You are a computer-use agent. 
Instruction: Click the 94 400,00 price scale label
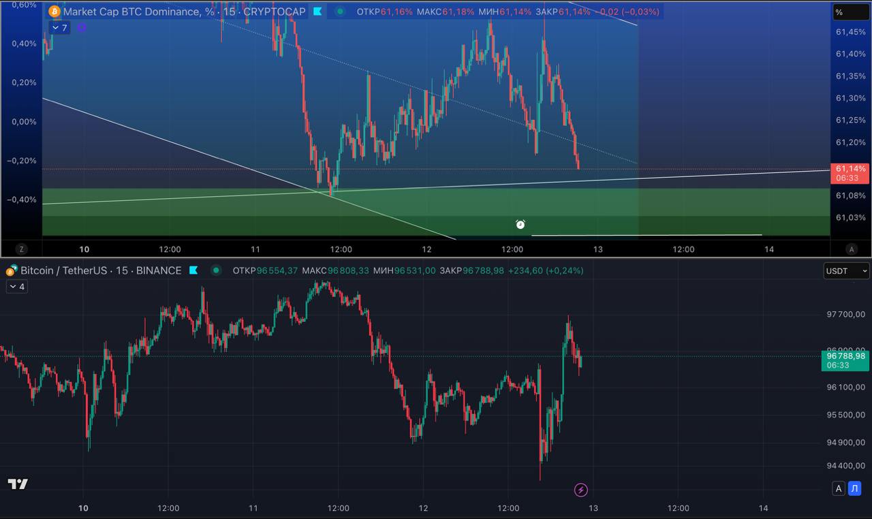click(845, 466)
